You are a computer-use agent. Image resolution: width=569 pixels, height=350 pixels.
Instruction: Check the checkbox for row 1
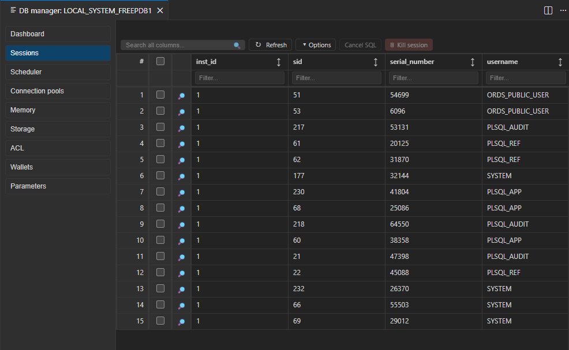click(x=160, y=95)
